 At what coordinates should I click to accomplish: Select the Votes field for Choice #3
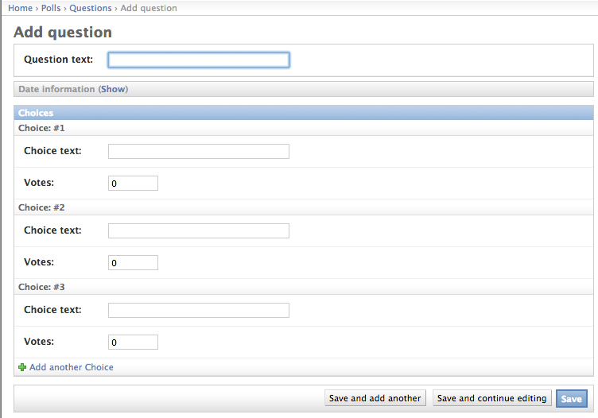click(x=133, y=342)
